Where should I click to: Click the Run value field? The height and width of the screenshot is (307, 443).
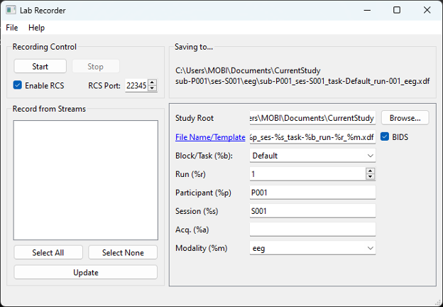click(307, 174)
